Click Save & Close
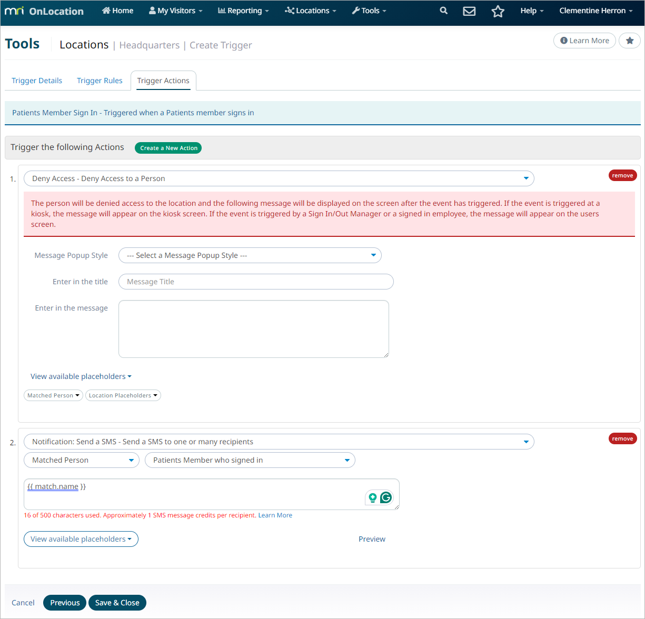Screen dimensions: 645x619 (x=117, y=603)
